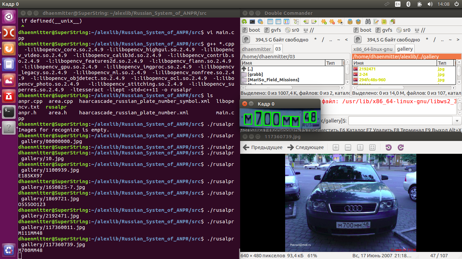Toggle fit-to-window icon in image viewer
The width and height of the screenshot is (462, 259).
point(372,147)
